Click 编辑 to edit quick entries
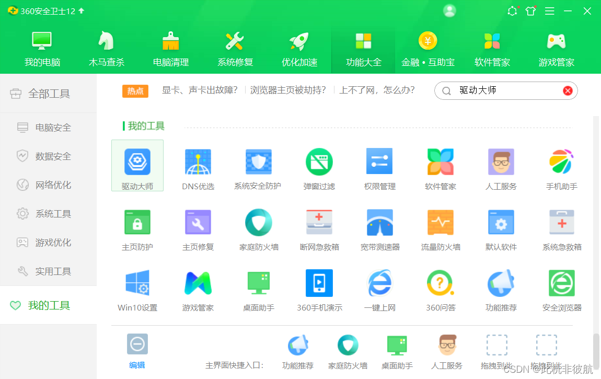The height and width of the screenshot is (379, 601). point(137,351)
